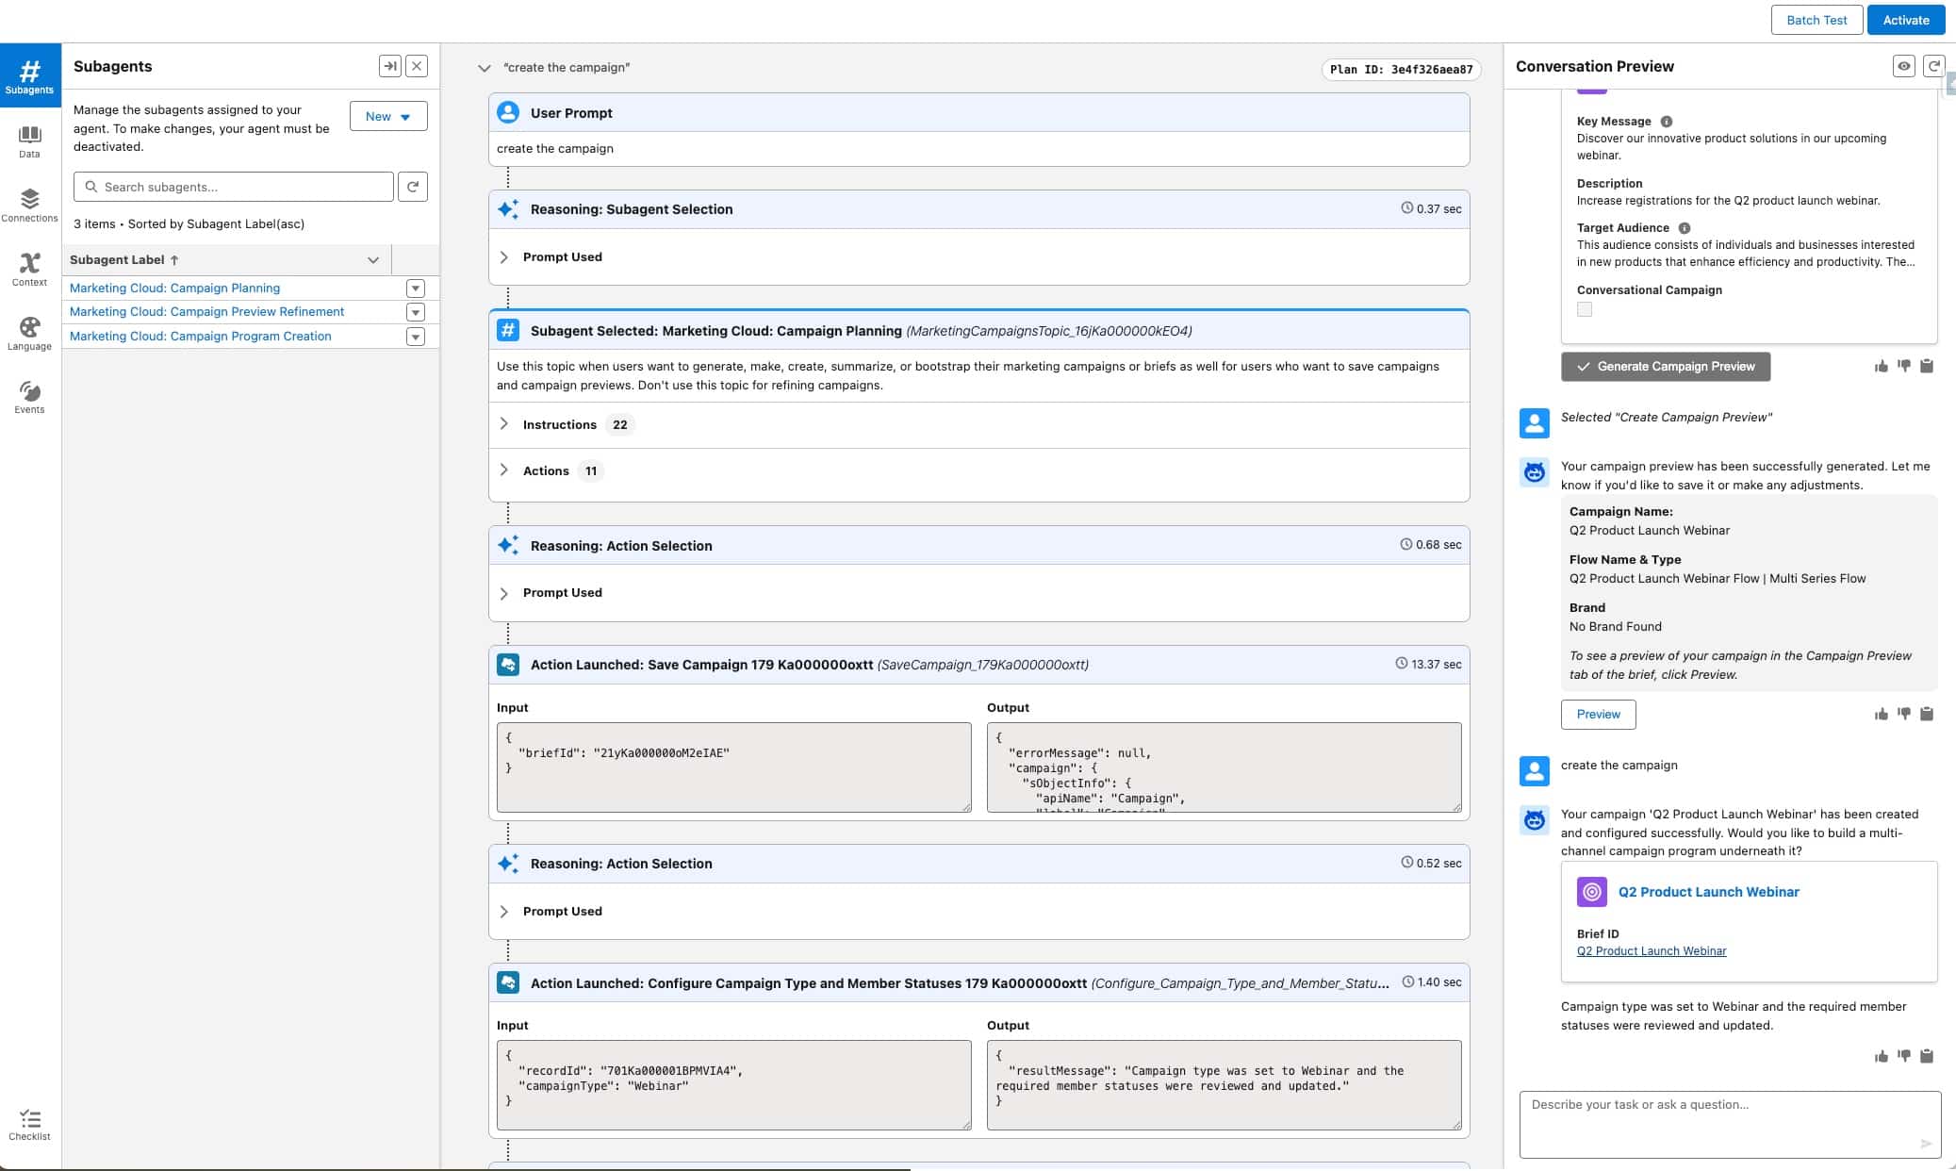
Task: Open the Language sidebar panel
Action: pos(29,333)
